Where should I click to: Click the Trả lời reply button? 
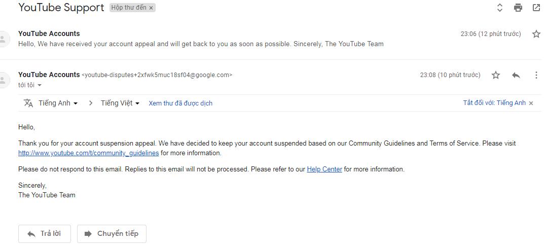pos(45,233)
